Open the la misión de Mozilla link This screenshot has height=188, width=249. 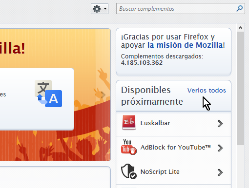185,45
